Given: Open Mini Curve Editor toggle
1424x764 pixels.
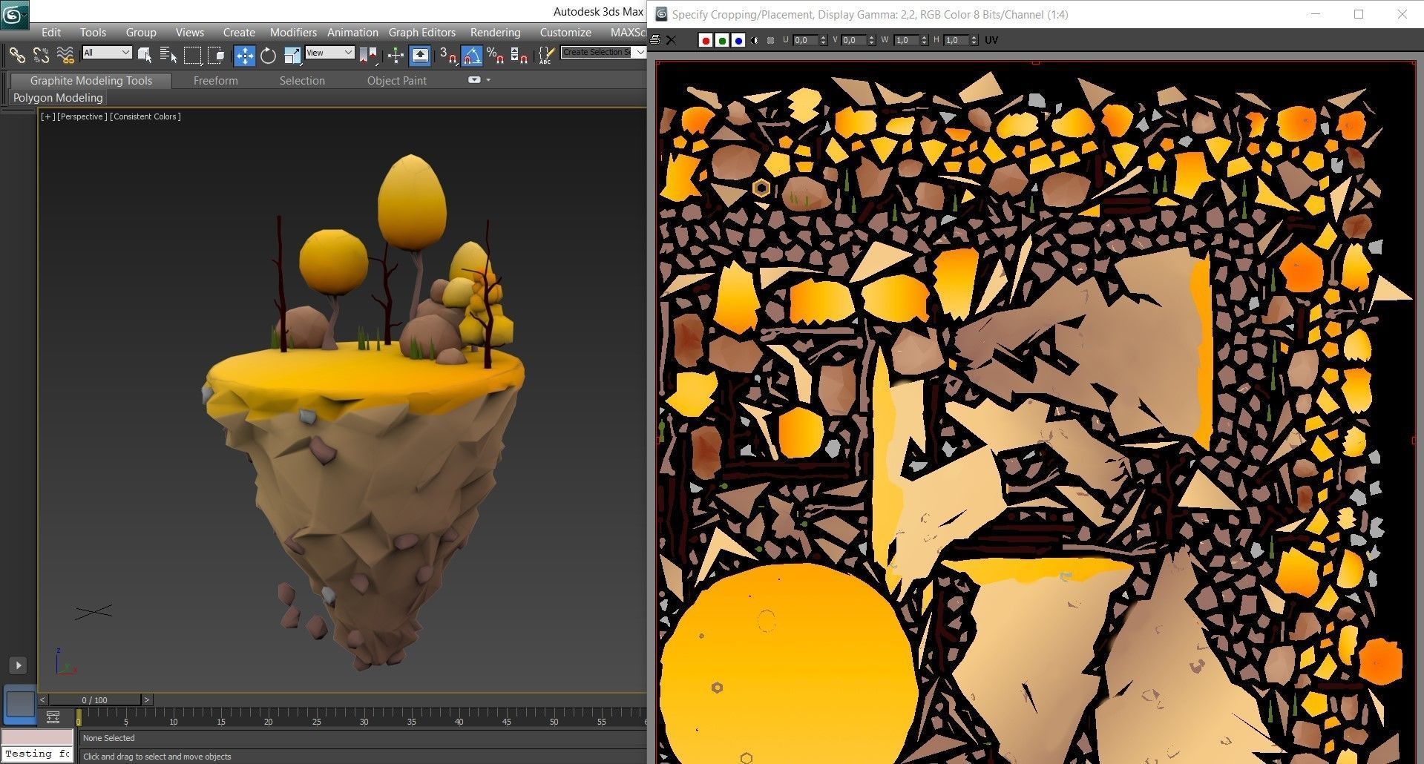Looking at the screenshot, I should click(x=53, y=717).
